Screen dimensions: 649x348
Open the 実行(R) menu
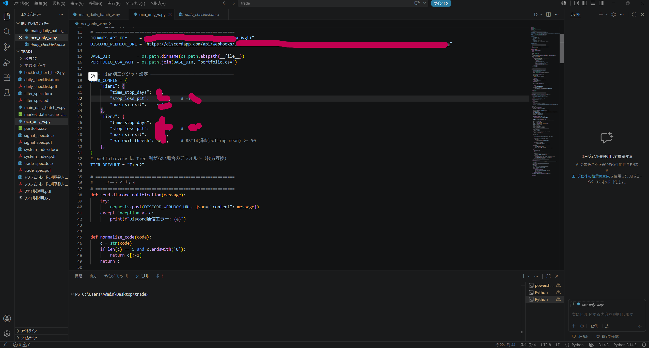pyautogui.click(x=114, y=3)
